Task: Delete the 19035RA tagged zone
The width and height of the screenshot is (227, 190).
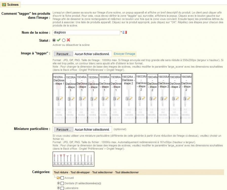Action: click(x=162, y=99)
